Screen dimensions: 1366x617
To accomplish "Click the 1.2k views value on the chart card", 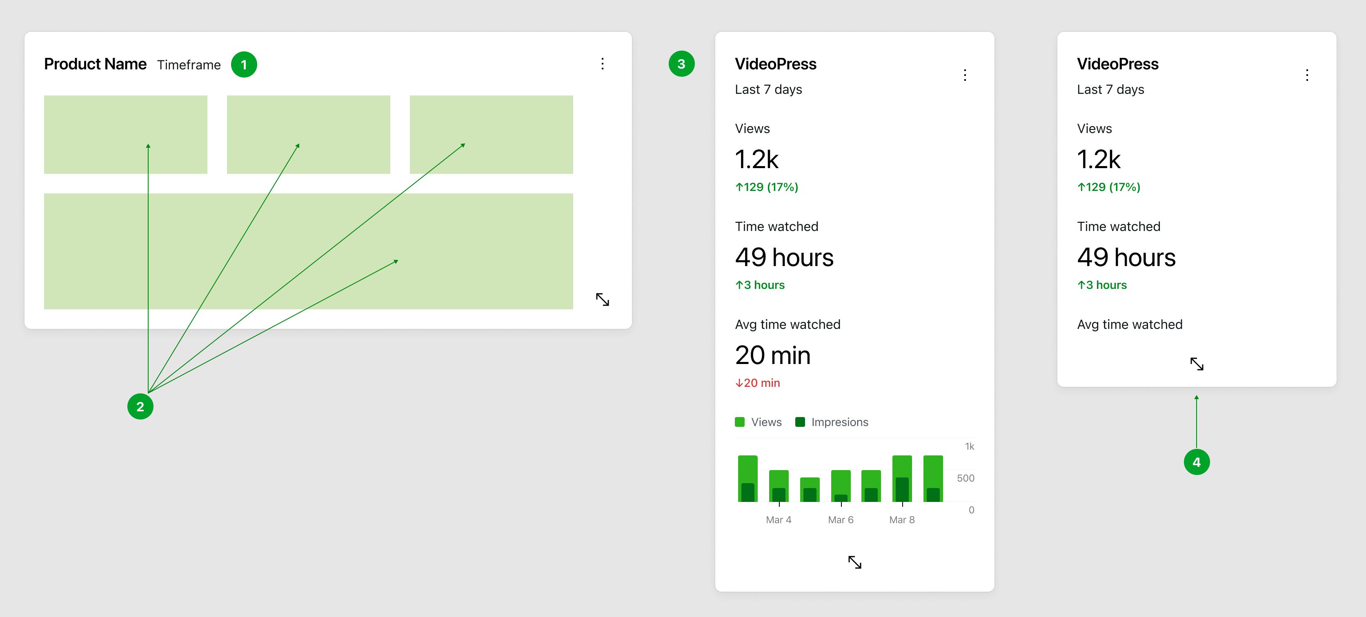I will point(757,160).
